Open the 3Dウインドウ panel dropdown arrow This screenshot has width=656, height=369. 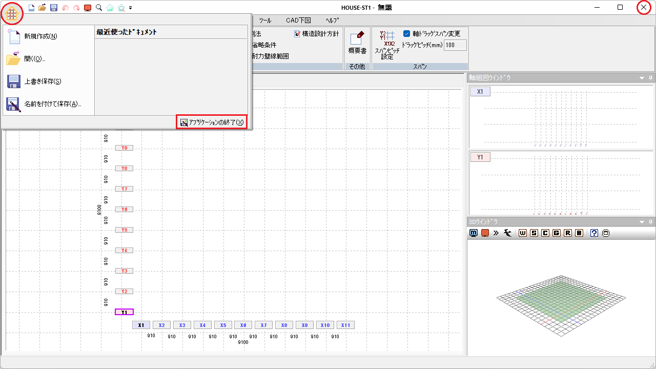click(642, 222)
